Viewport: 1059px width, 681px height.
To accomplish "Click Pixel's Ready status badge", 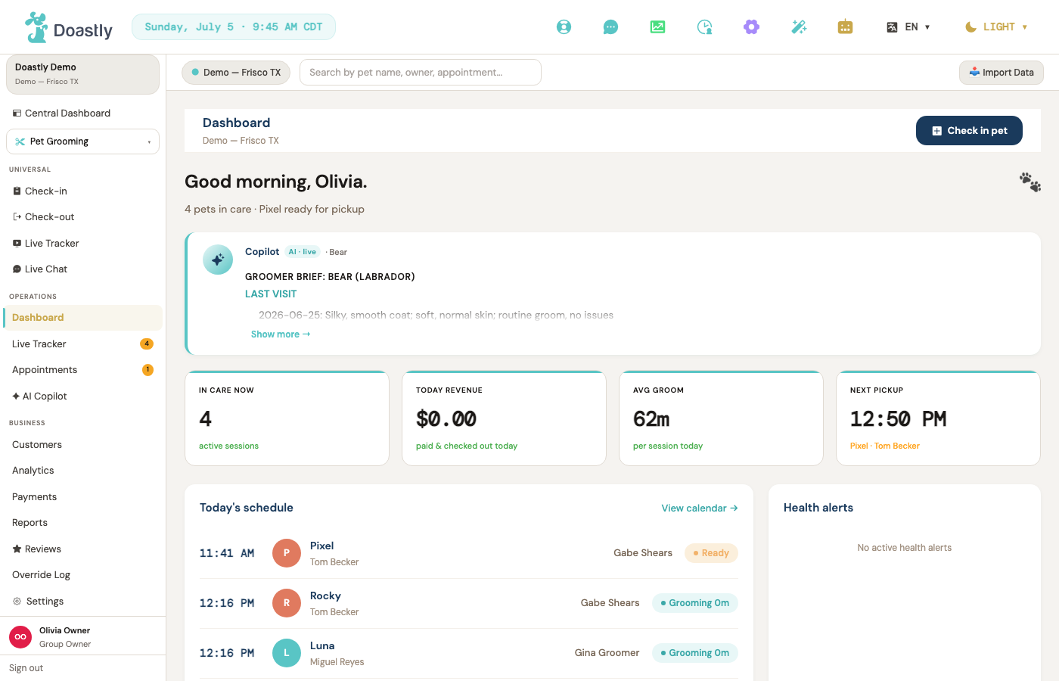I will (x=711, y=553).
